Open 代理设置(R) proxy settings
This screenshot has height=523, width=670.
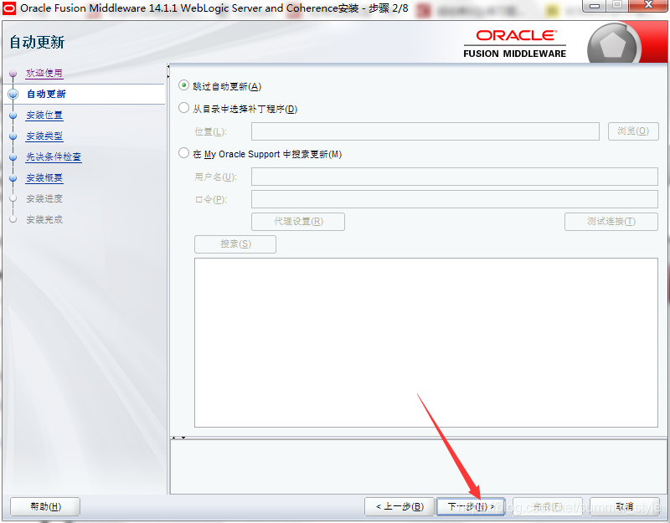click(298, 222)
